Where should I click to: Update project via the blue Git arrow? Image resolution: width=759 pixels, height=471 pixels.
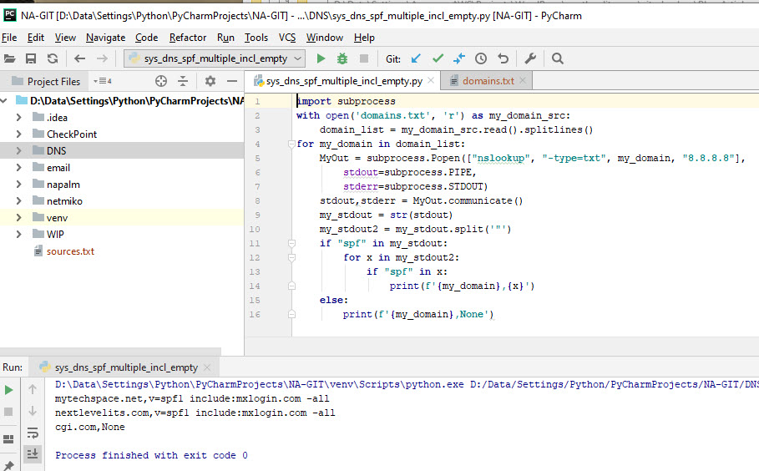416,58
